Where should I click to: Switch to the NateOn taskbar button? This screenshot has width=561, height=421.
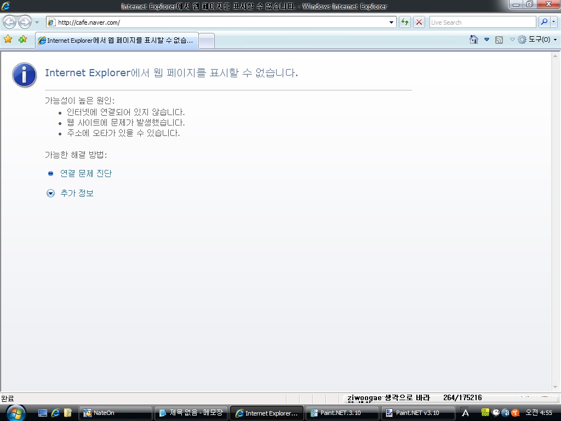click(x=116, y=413)
